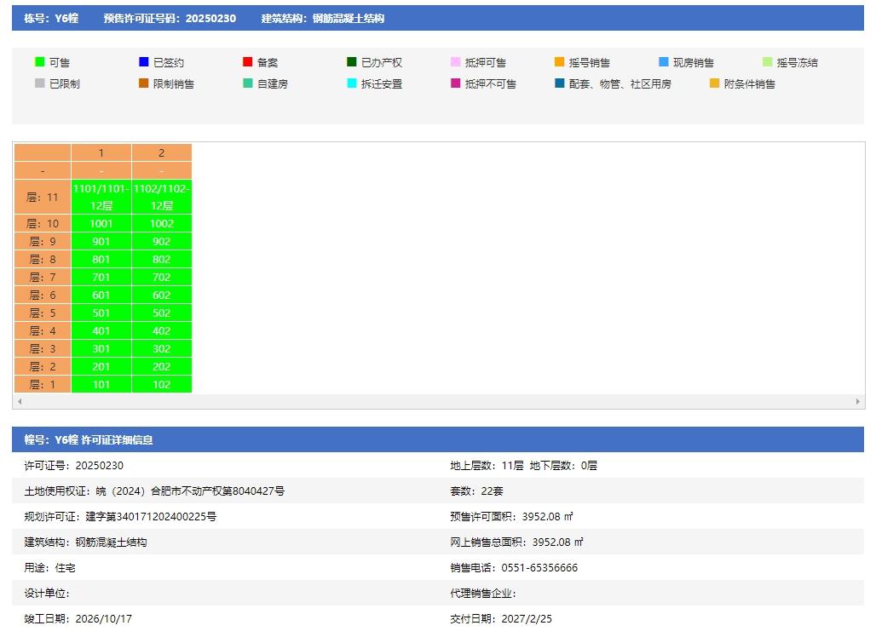Click the 预售许可面积 3952.08 text

(512, 517)
